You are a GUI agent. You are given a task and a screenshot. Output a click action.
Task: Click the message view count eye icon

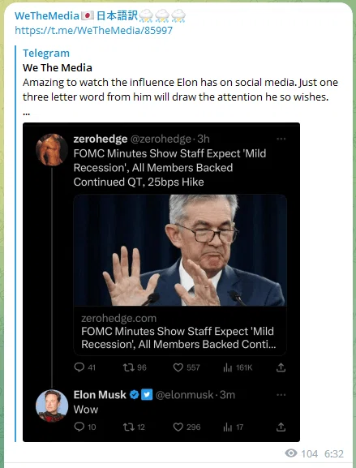coord(291,453)
